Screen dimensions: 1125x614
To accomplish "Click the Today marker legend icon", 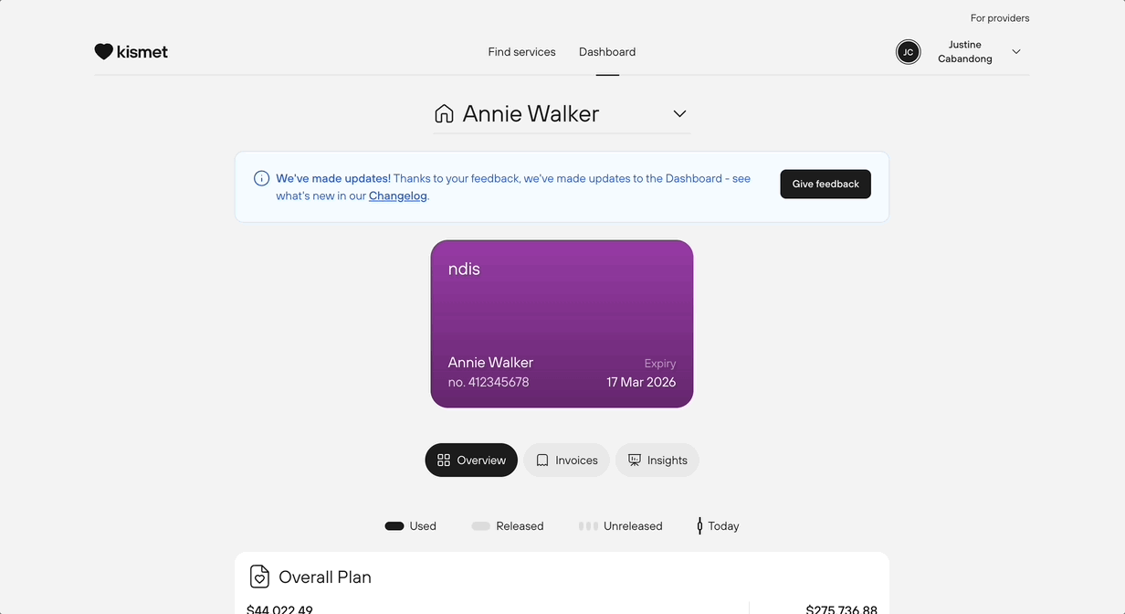I will click(699, 526).
